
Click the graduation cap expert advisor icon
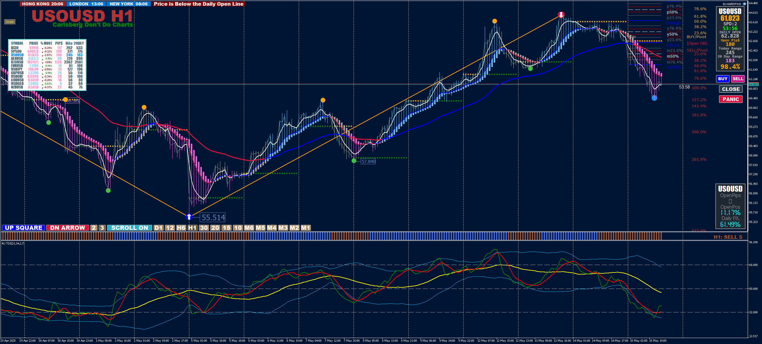click(744, 4)
